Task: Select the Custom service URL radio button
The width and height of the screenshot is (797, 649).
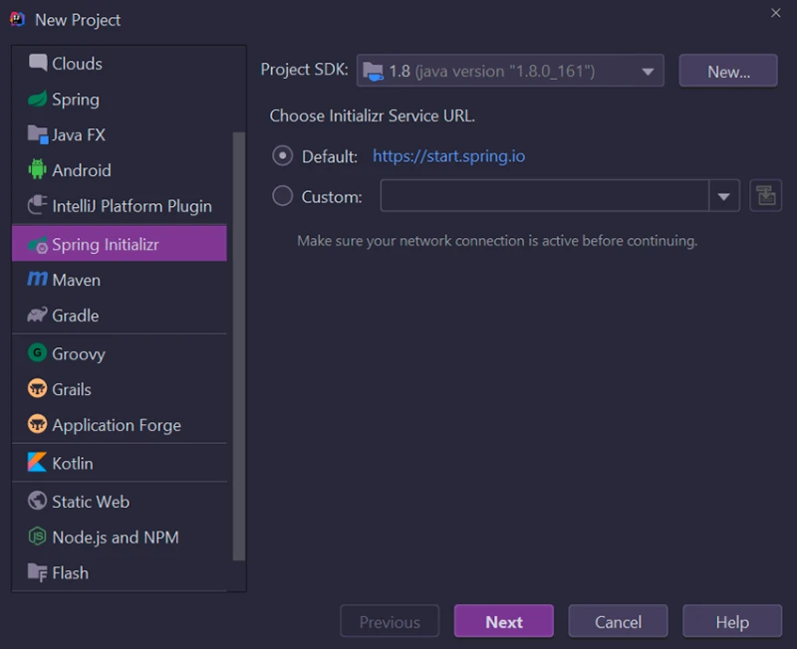Action: (283, 196)
